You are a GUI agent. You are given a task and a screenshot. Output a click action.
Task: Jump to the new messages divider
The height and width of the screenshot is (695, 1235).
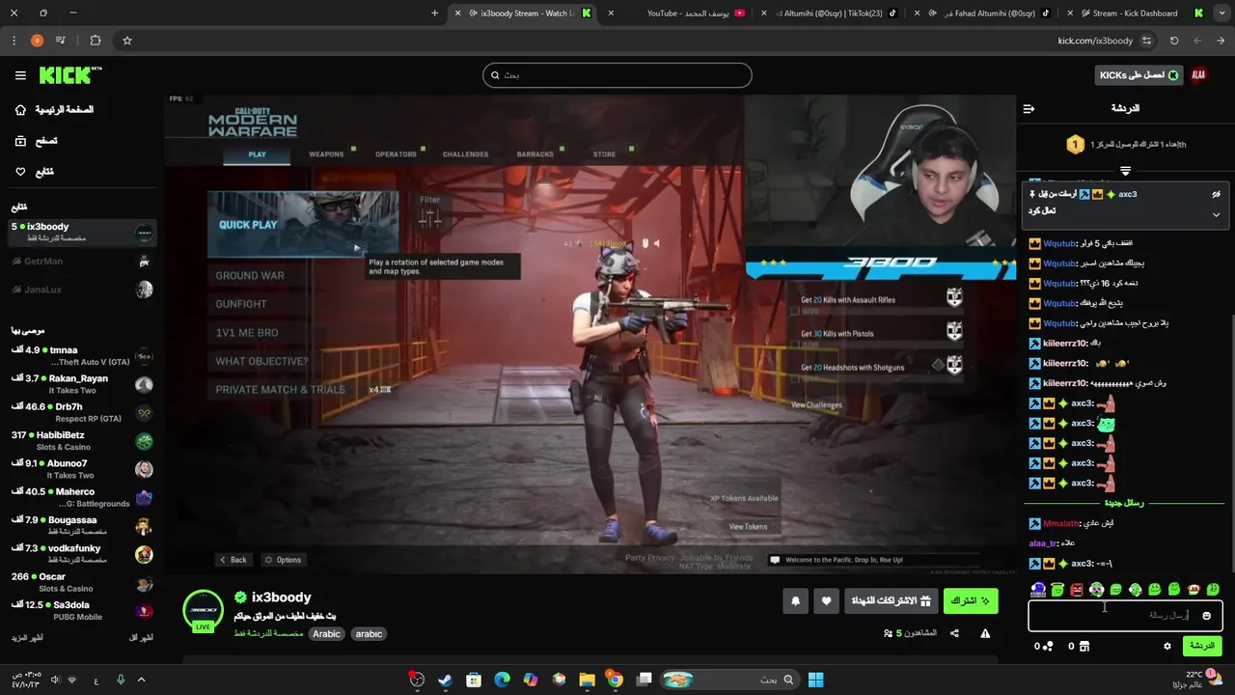pos(1124,503)
